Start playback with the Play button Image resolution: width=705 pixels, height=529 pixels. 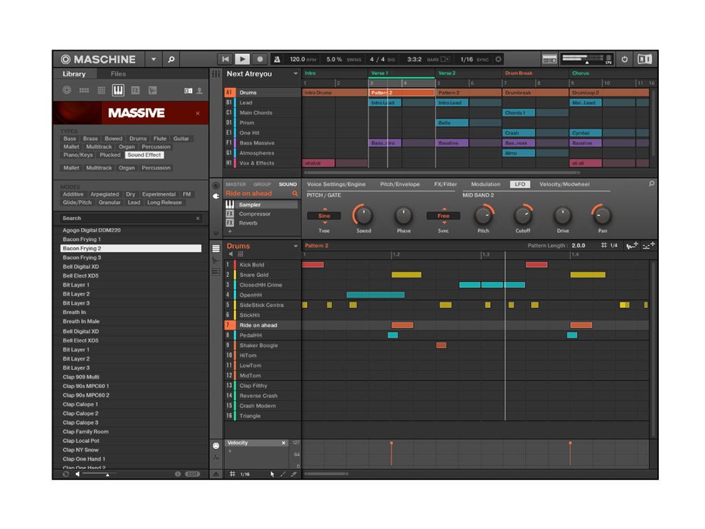[242, 59]
